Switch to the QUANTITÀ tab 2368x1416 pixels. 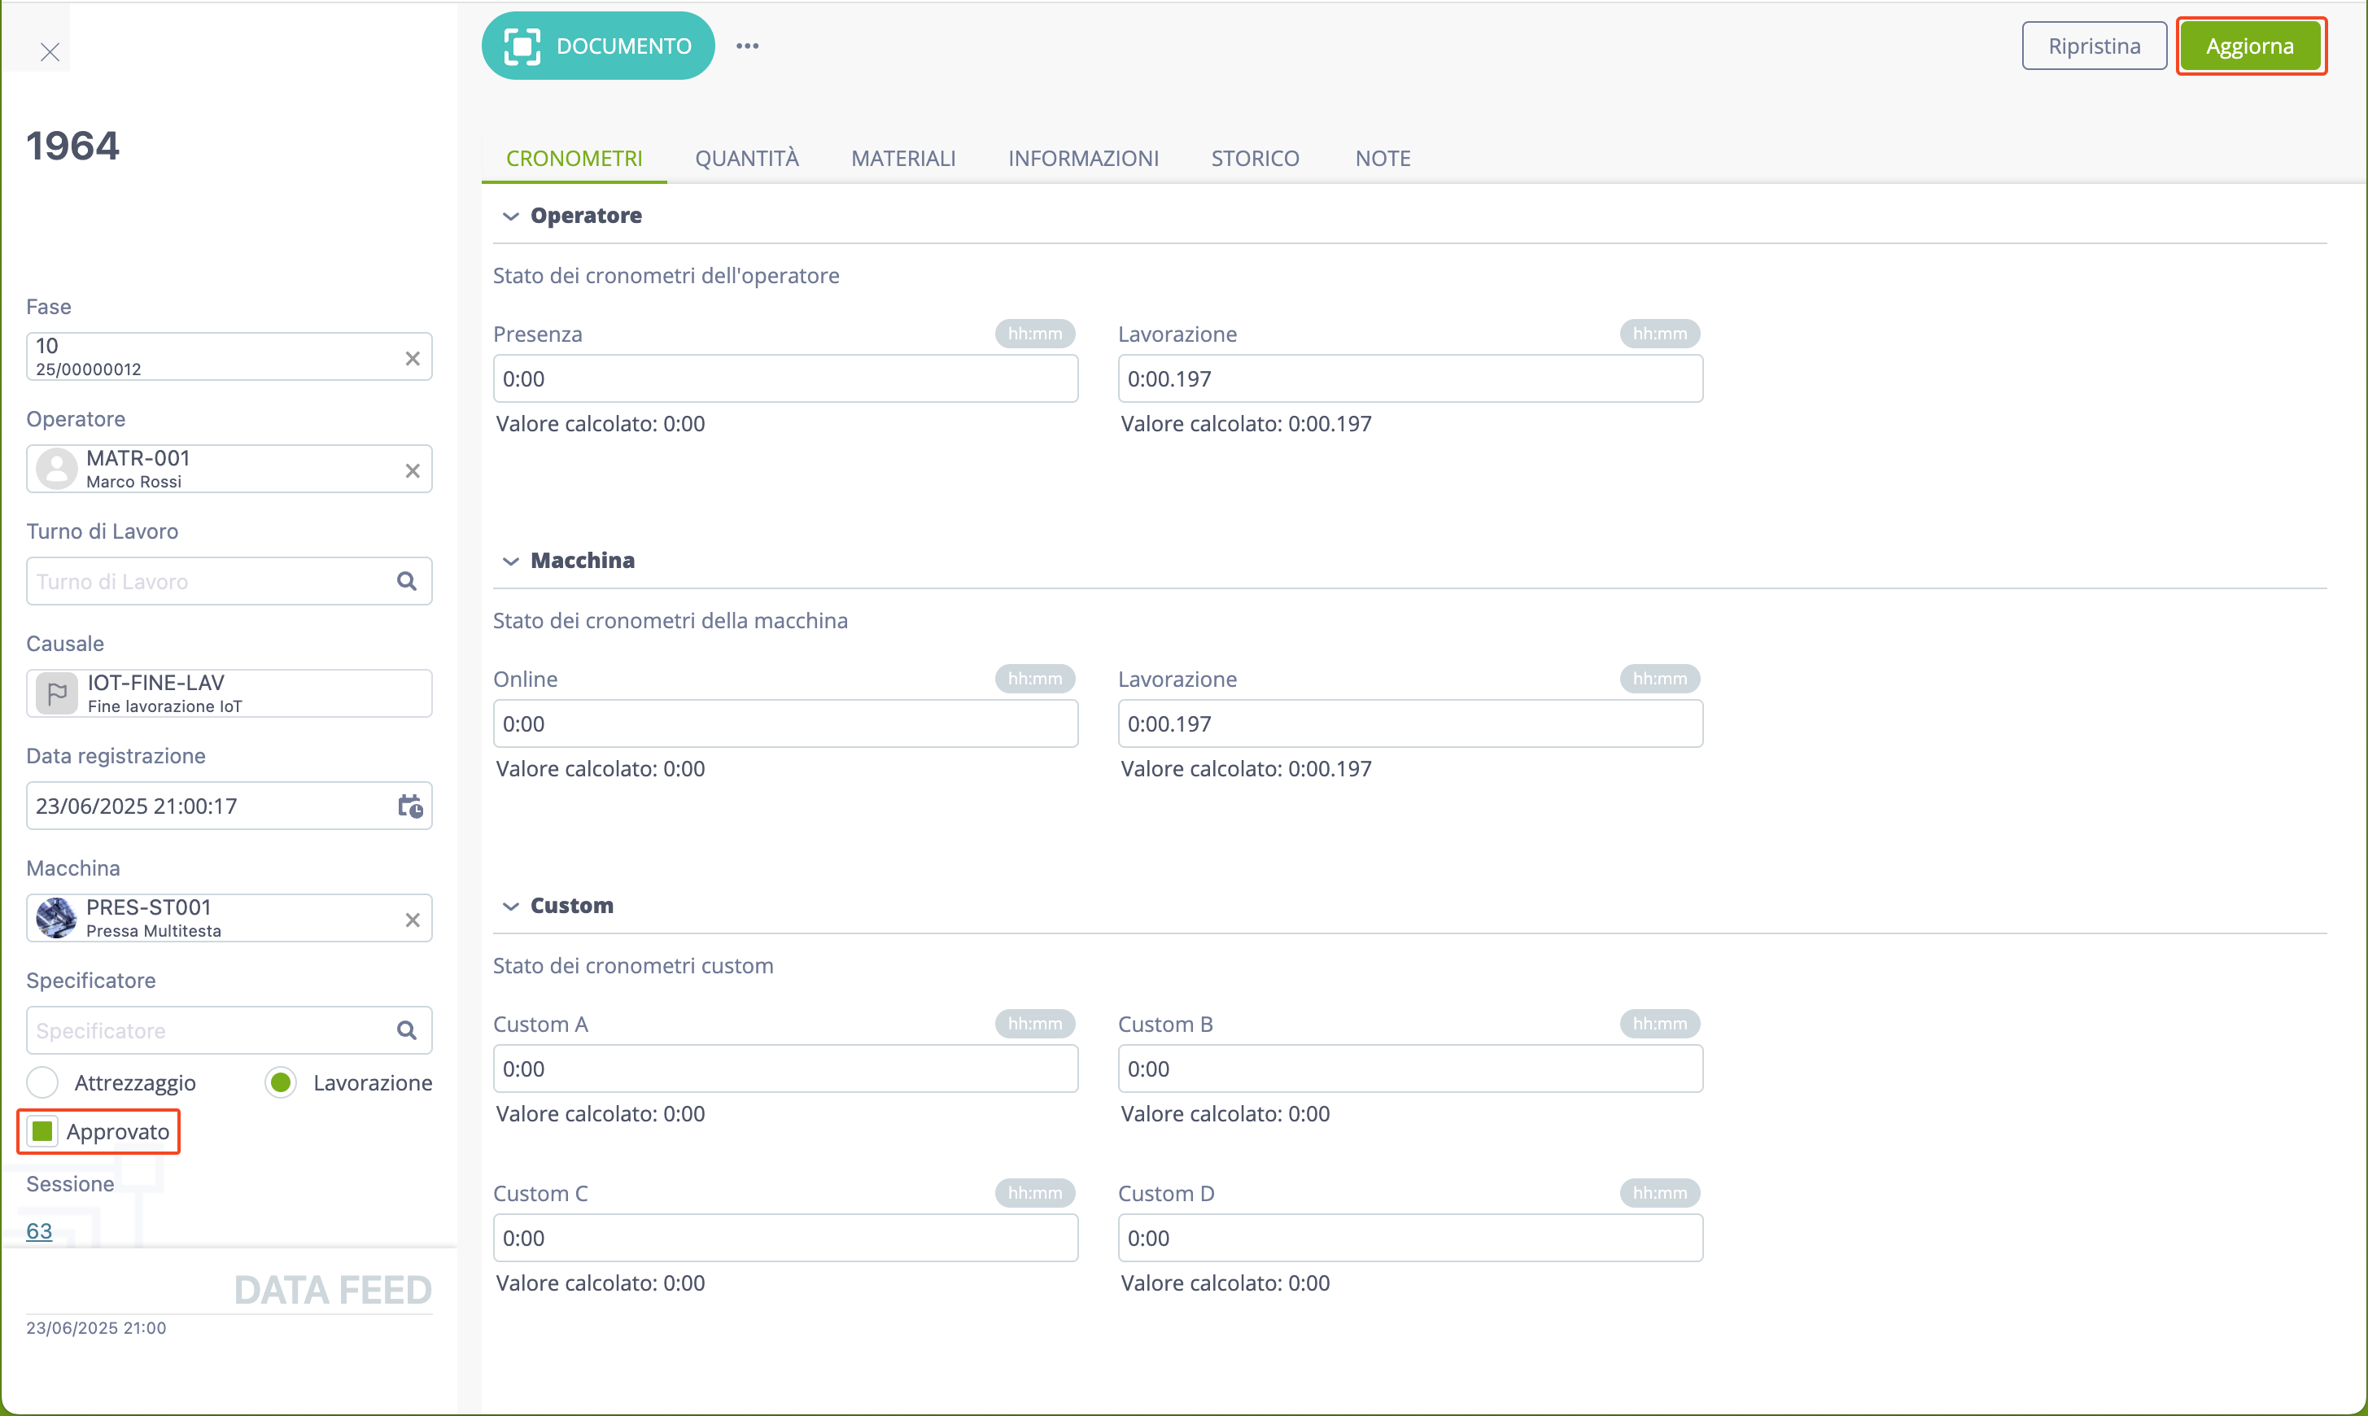(747, 159)
